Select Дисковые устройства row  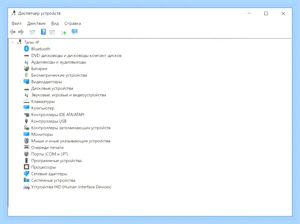click(52, 88)
